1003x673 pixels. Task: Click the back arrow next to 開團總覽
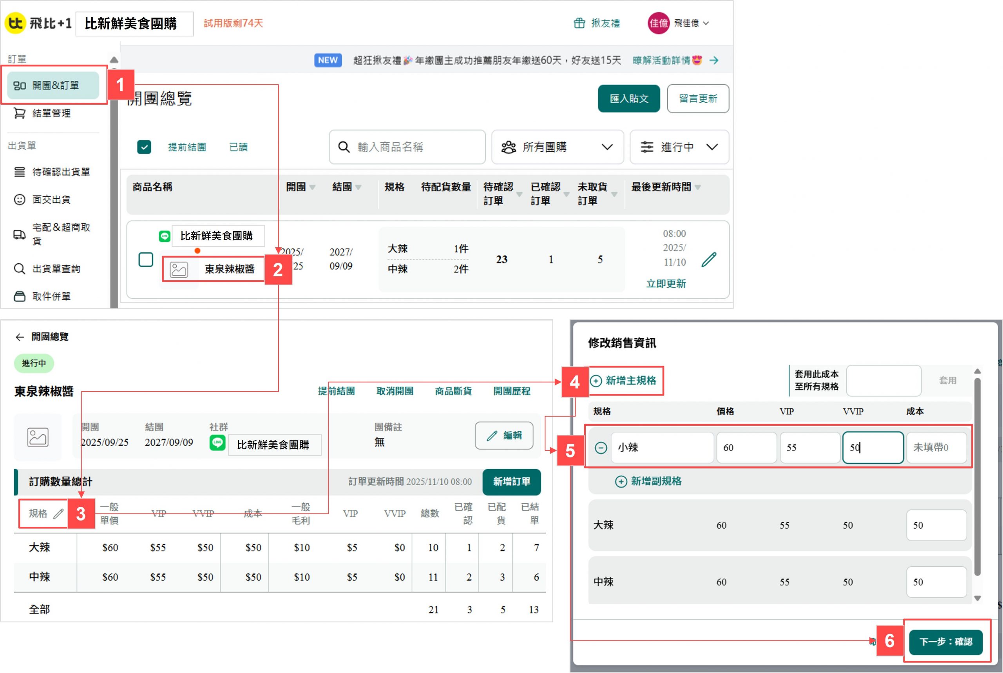20,337
